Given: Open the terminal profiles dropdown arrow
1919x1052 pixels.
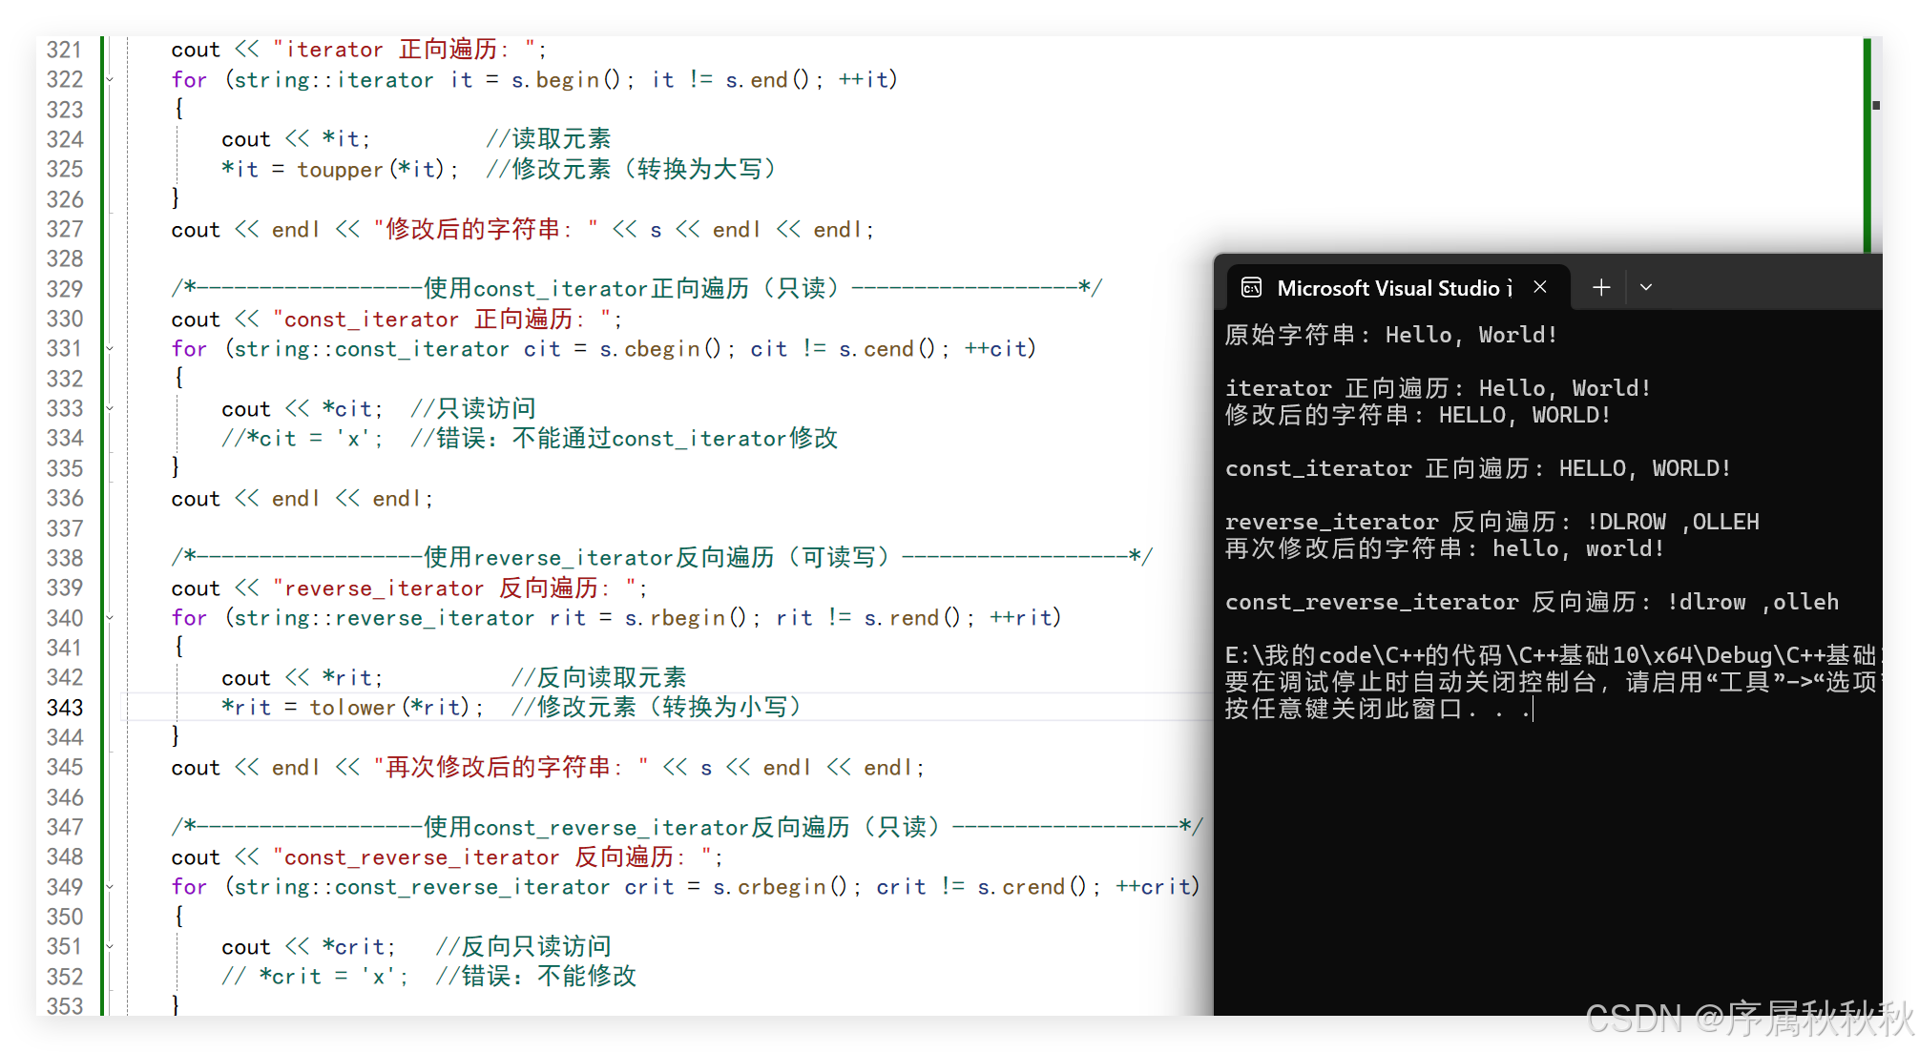Looking at the screenshot, I should tap(1646, 287).
